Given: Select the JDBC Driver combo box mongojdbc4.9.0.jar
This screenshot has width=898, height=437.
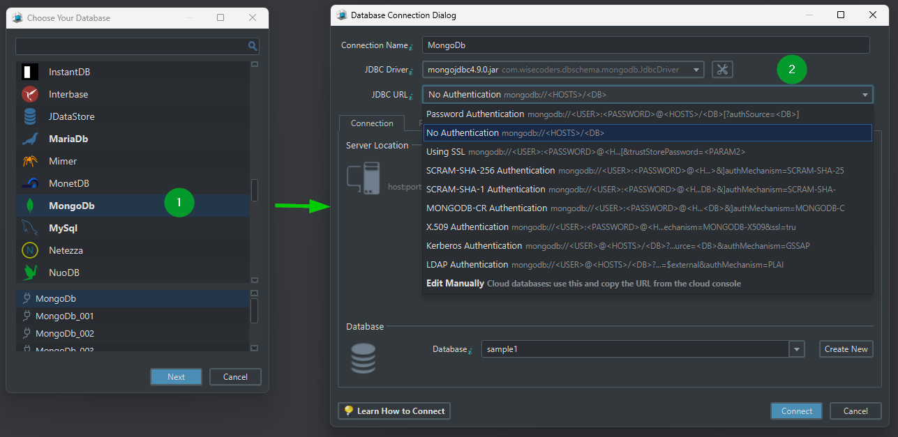Looking at the screenshot, I should pos(563,70).
